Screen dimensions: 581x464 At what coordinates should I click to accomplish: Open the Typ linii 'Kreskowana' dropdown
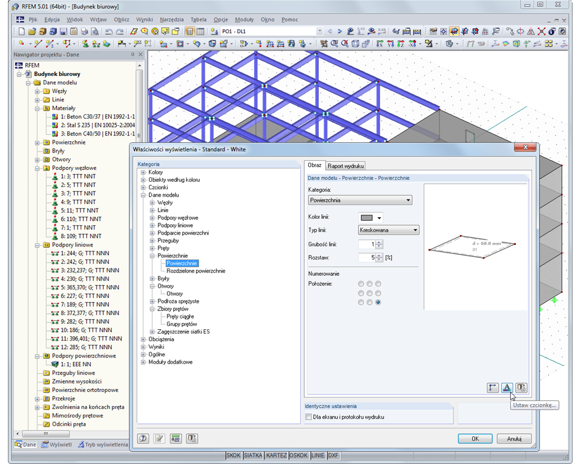click(x=389, y=230)
